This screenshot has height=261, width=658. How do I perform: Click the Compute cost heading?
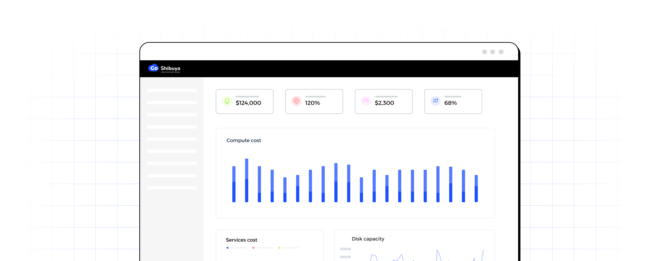(244, 140)
